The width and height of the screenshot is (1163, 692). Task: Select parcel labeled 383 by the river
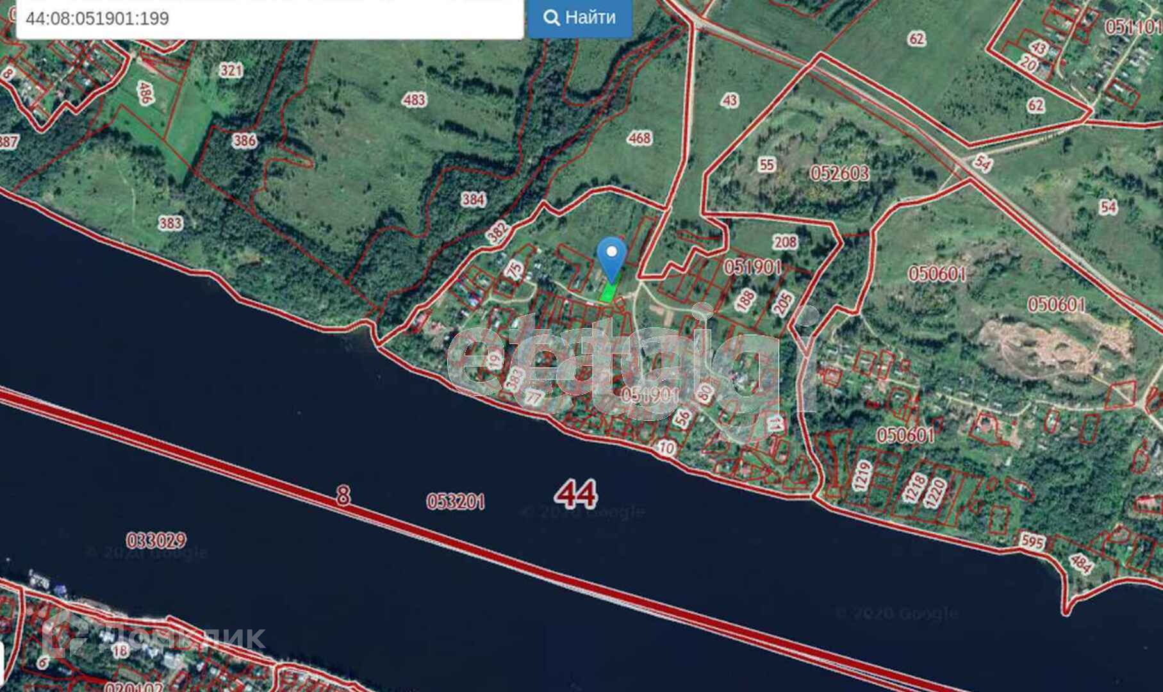coord(170,223)
